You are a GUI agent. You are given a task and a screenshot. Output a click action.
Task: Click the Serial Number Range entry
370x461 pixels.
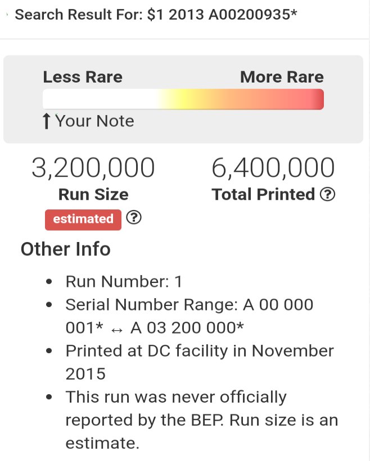[x=189, y=316]
